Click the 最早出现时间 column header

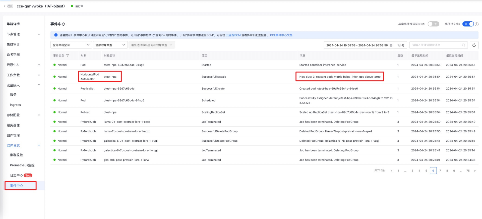click(420, 56)
